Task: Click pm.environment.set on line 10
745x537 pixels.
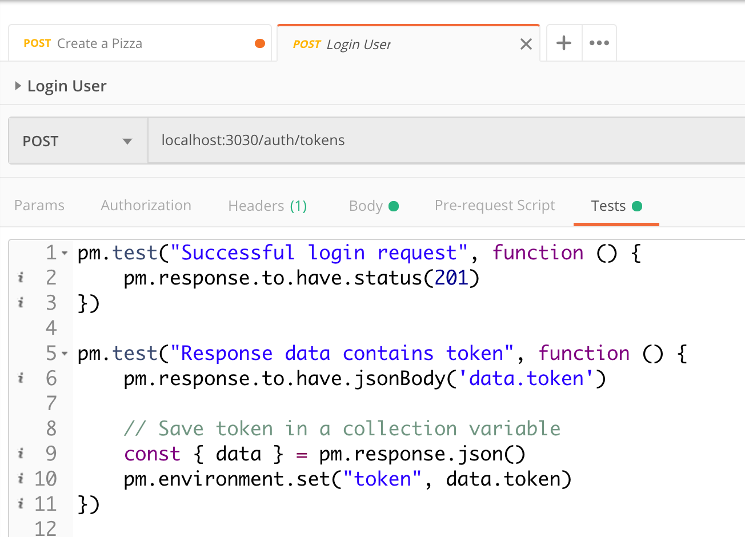Action: point(227,479)
